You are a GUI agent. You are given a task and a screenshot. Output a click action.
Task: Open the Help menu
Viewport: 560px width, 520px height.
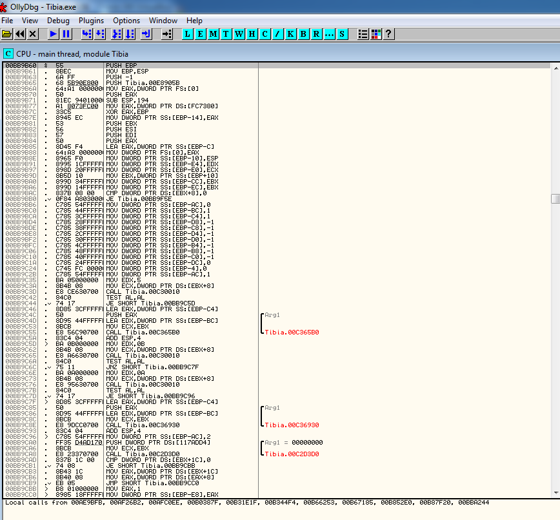pos(194,21)
